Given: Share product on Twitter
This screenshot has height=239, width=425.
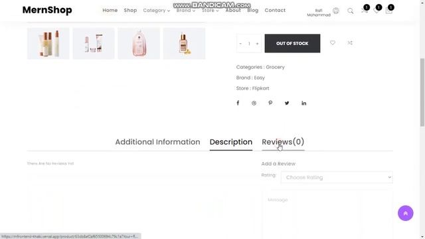Looking at the screenshot, I should tap(287, 104).
